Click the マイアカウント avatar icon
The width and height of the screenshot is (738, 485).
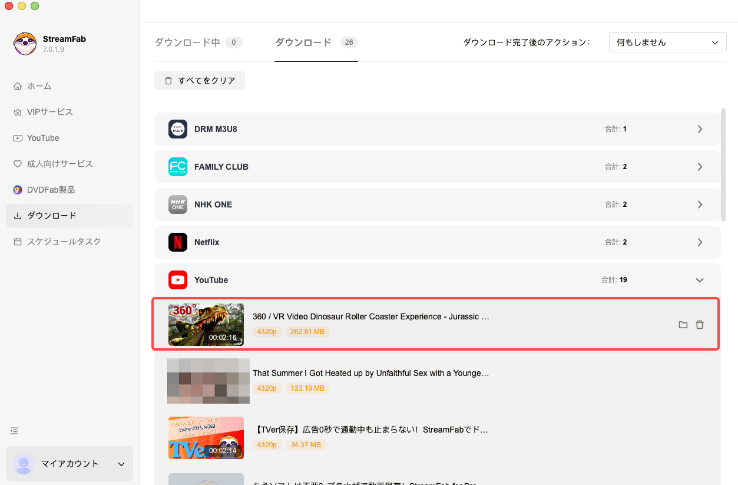point(24,464)
